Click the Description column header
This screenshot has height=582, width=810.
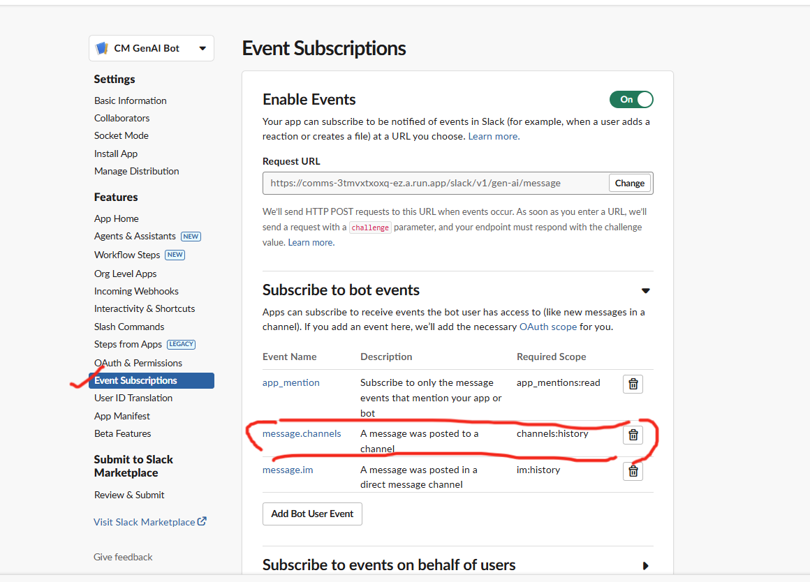click(x=386, y=357)
